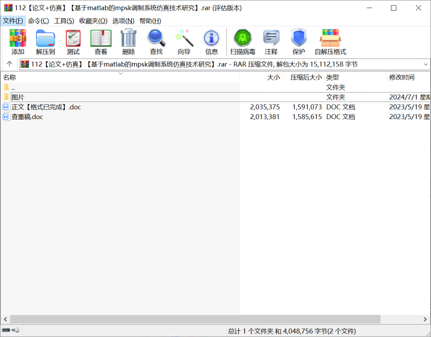Open the Tools (工具) menu
Screen dimensions: 431x337
[x=64, y=21]
